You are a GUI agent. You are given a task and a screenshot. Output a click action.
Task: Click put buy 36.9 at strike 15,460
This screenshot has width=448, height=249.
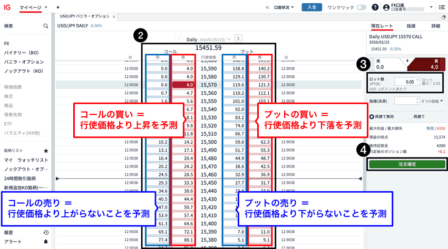click(x=260, y=175)
